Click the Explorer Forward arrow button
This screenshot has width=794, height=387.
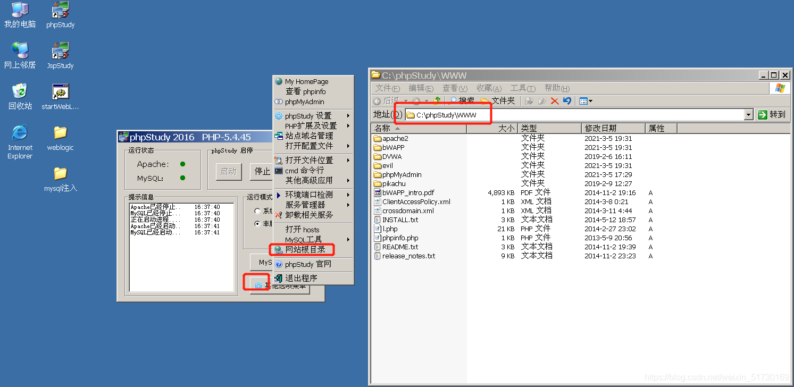[416, 100]
